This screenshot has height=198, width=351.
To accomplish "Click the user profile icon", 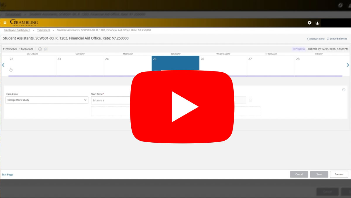I will (x=317, y=23).
